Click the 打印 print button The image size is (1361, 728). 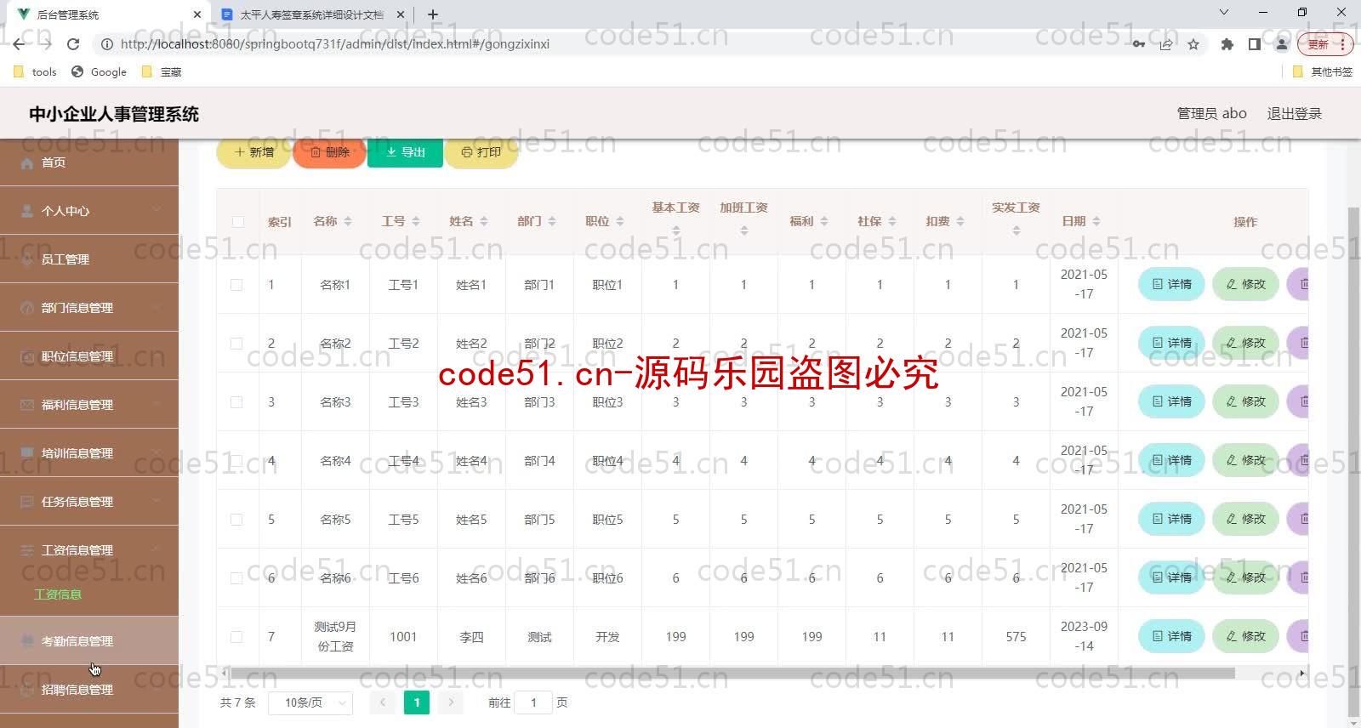tap(481, 152)
